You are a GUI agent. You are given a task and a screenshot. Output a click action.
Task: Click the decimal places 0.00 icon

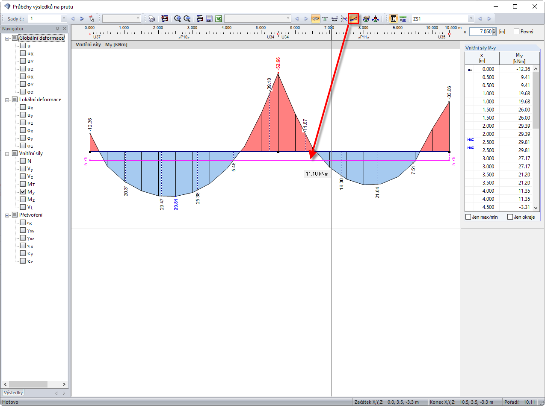point(403,19)
